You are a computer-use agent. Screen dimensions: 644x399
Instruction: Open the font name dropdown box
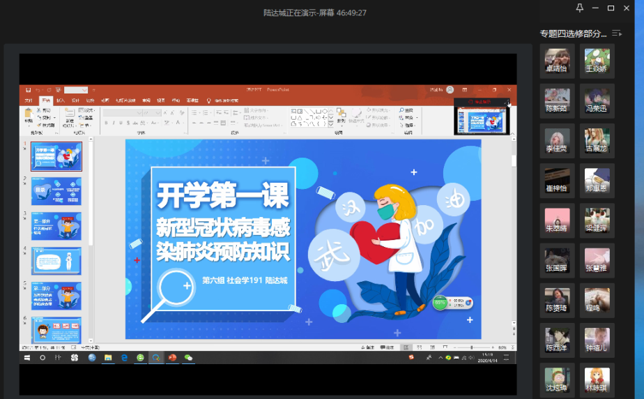121,112
